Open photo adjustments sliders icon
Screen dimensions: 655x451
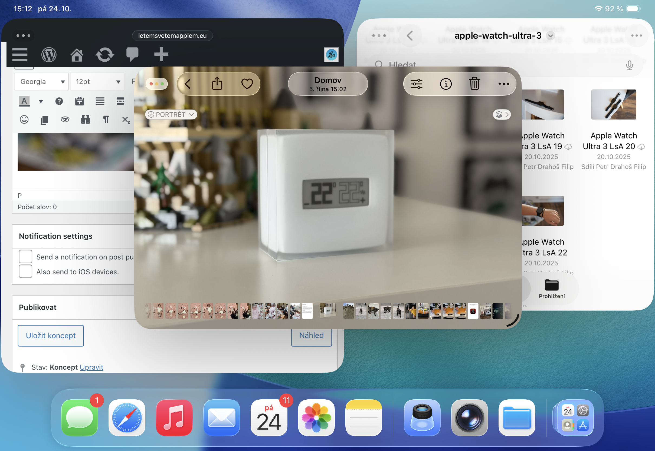416,84
